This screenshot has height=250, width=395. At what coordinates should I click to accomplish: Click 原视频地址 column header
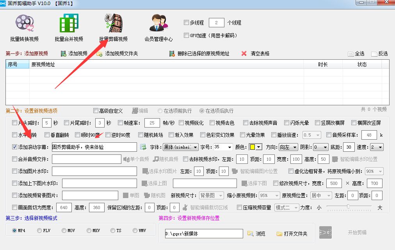click(x=166, y=64)
